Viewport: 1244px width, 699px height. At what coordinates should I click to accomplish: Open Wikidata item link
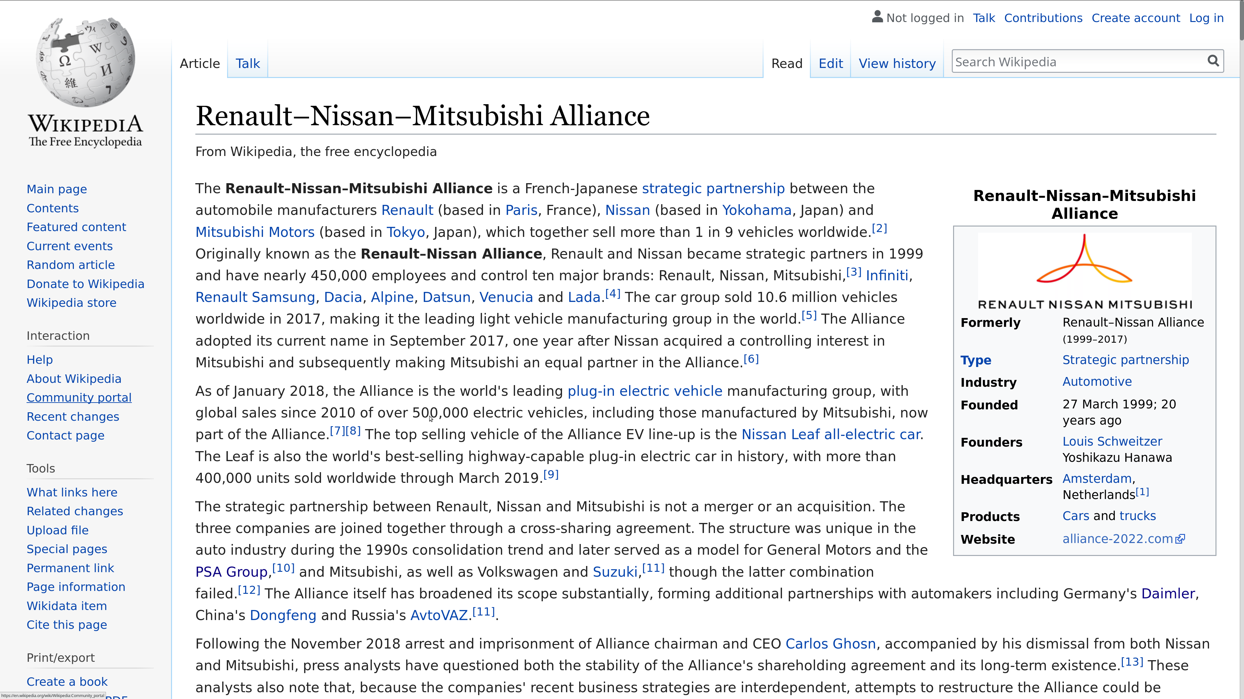coord(67,606)
